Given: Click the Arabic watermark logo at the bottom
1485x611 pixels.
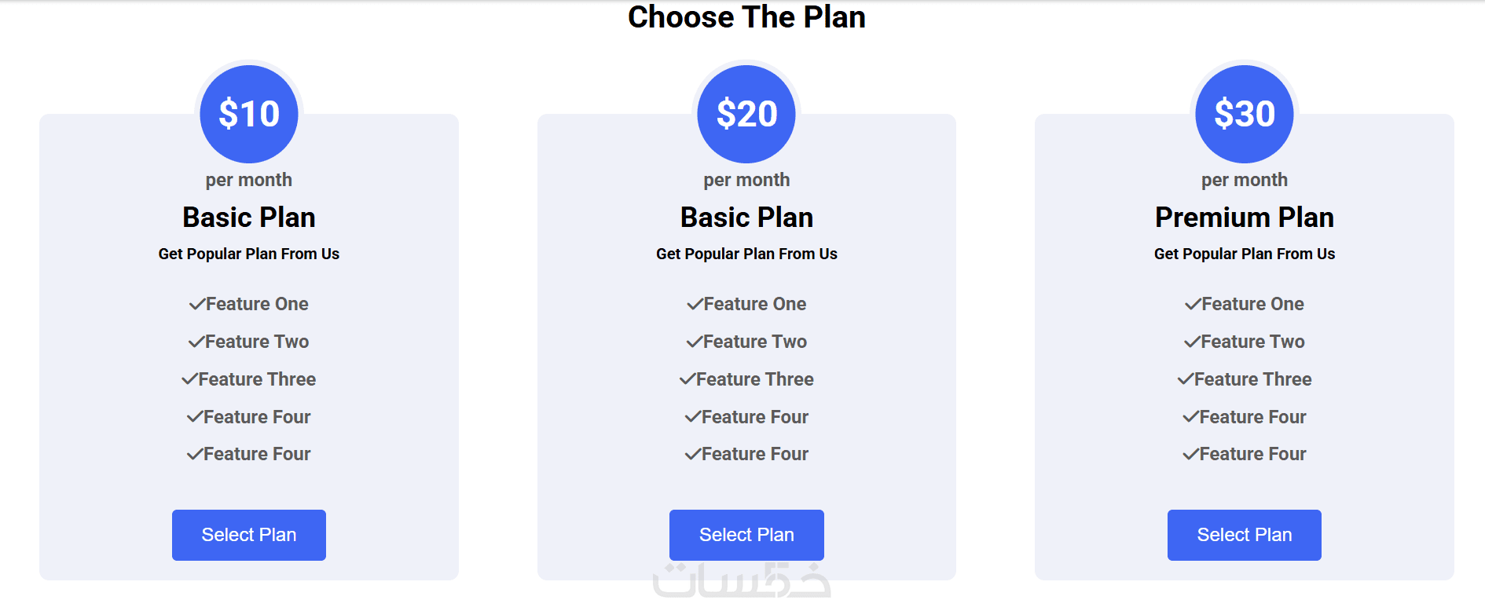Looking at the screenshot, I should click(741, 582).
